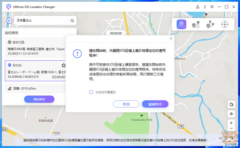Click the 恩賜林庭園 map label

(x=46, y=121)
